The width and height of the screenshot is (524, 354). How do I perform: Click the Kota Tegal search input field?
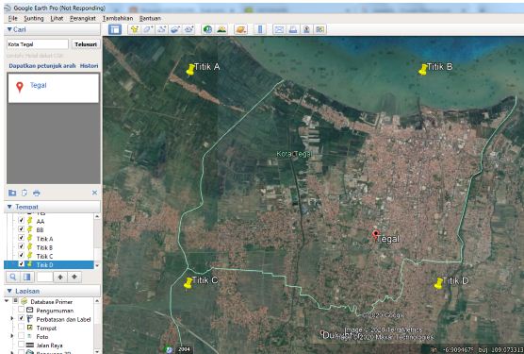pyautogui.click(x=38, y=44)
